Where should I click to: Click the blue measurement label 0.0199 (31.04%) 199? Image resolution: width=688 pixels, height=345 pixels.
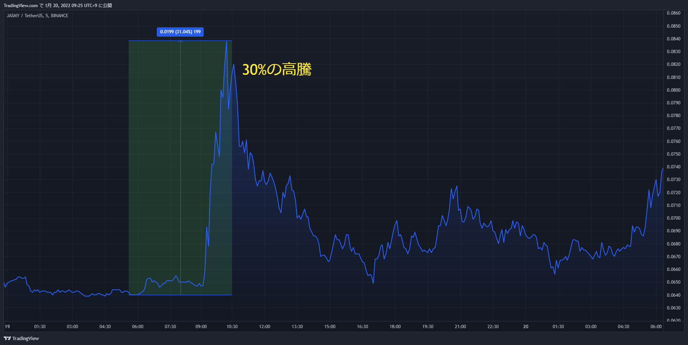(180, 32)
